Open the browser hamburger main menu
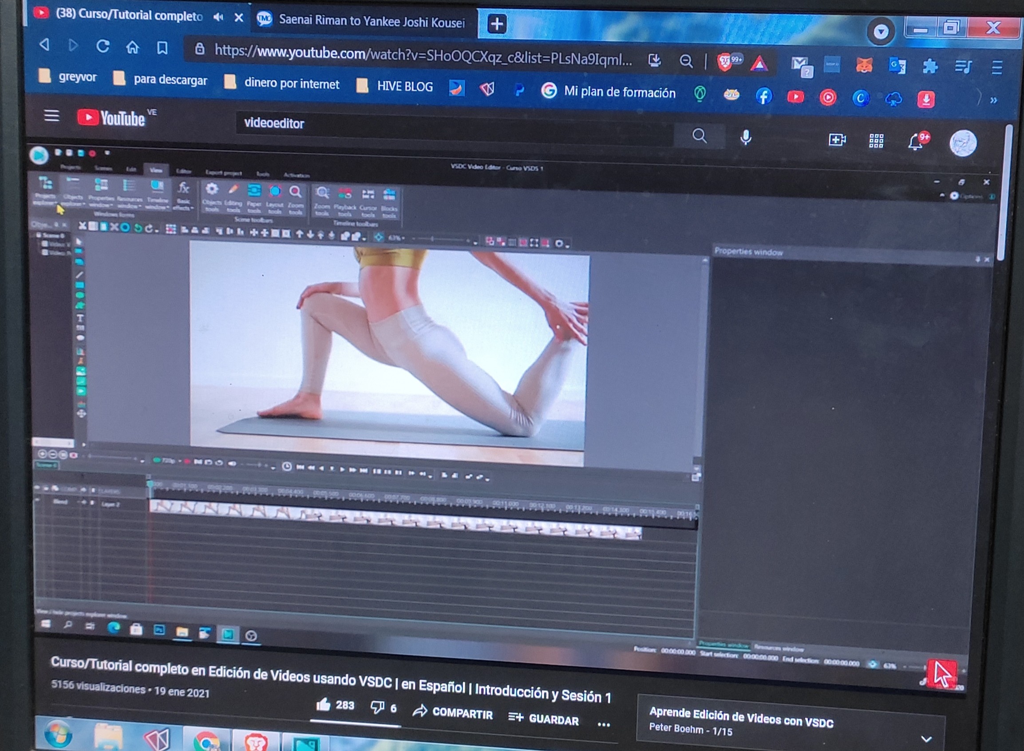The height and width of the screenshot is (751, 1024). pyautogui.click(x=997, y=68)
